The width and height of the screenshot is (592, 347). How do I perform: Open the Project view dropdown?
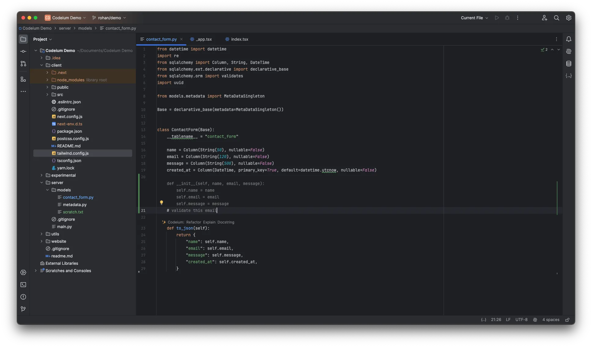[43, 39]
